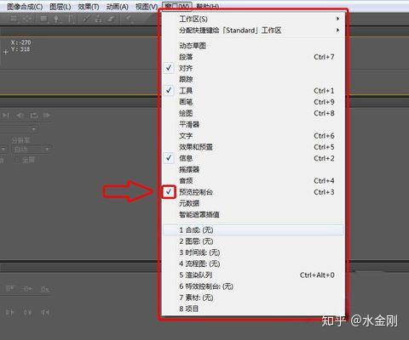Uncheck the 工具 panel entry
Image resolution: width=409 pixels, height=340 pixels.
pyautogui.click(x=253, y=91)
